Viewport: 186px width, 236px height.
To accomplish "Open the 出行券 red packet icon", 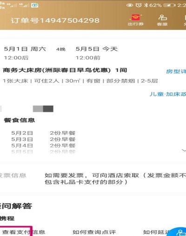I will coord(136,20).
